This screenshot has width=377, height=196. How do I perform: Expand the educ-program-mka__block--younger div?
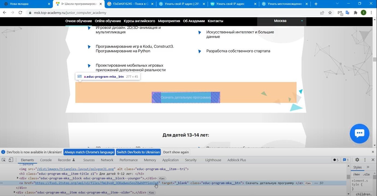click(17, 178)
